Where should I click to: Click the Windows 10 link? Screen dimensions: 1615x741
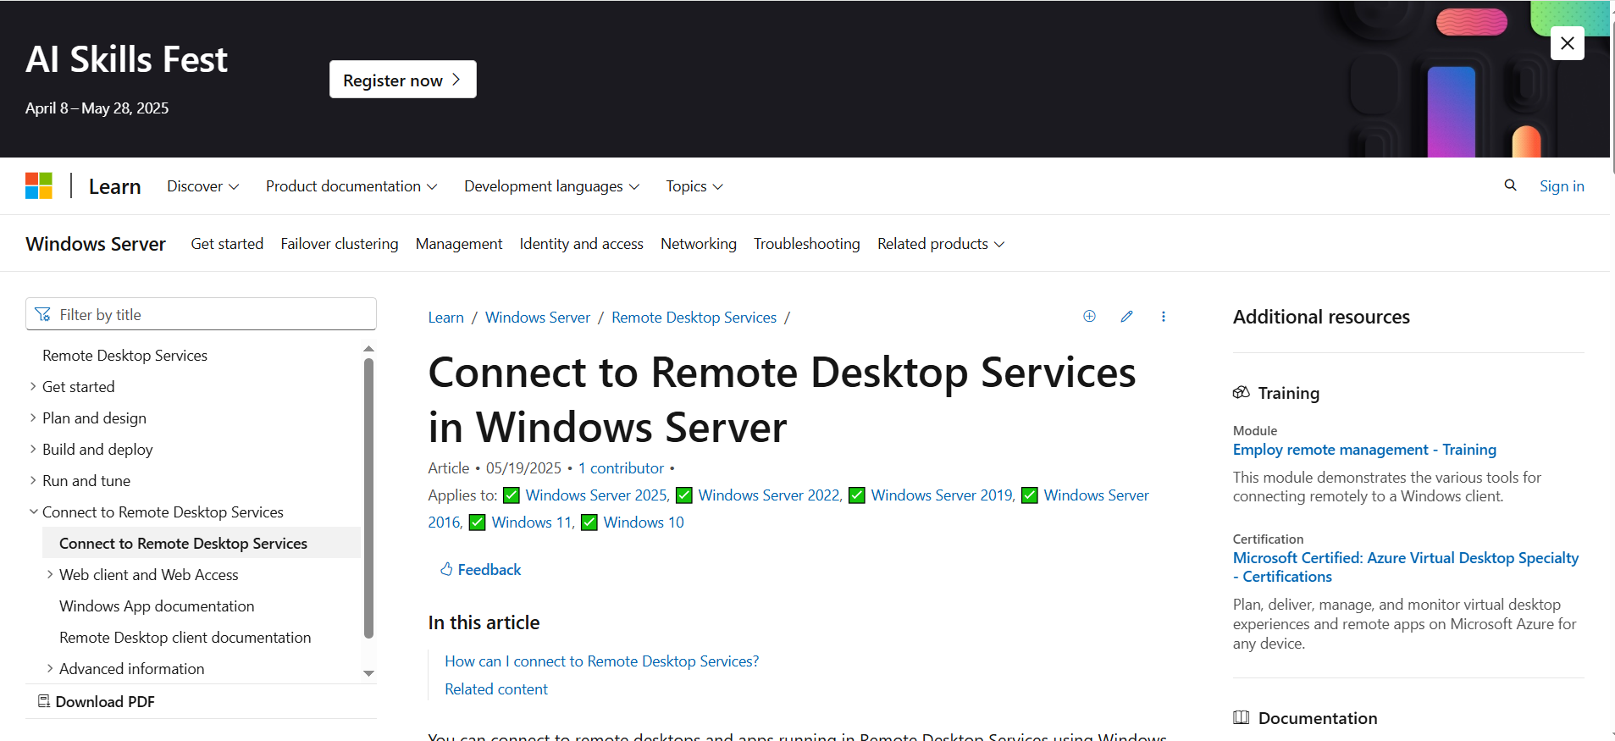click(644, 523)
